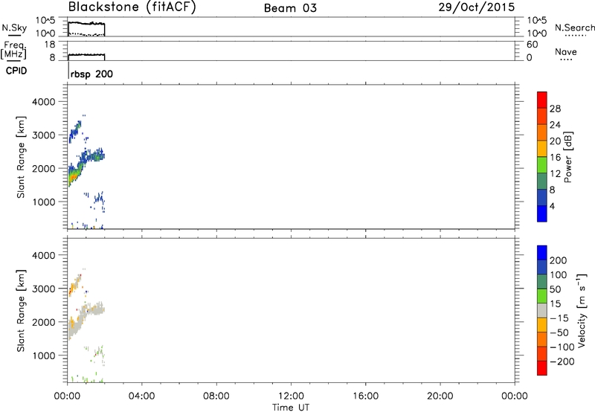Click the 04:00 time axis label
Image resolution: width=595 pixels, height=412 pixels.
(x=141, y=396)
